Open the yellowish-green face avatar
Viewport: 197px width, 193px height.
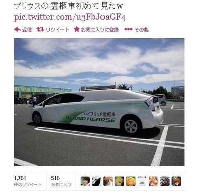tap(119, 181)
